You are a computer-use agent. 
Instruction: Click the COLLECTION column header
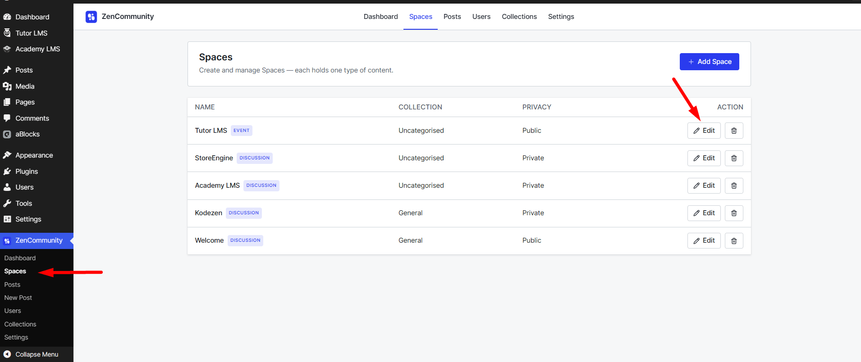420,107
